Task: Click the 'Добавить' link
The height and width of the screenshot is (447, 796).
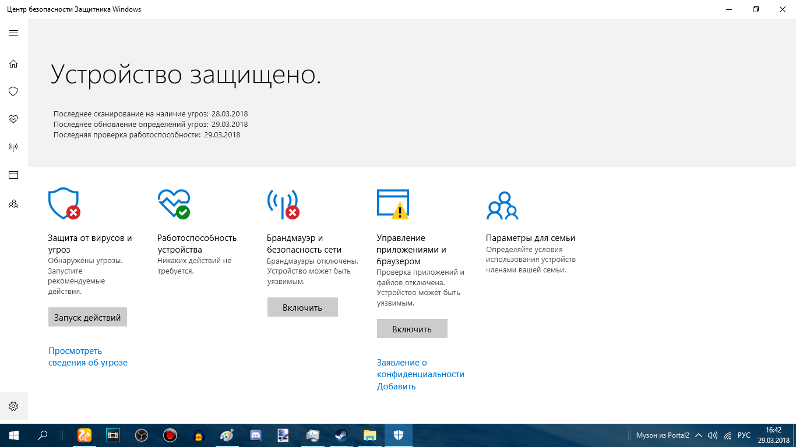Action: 396,386
